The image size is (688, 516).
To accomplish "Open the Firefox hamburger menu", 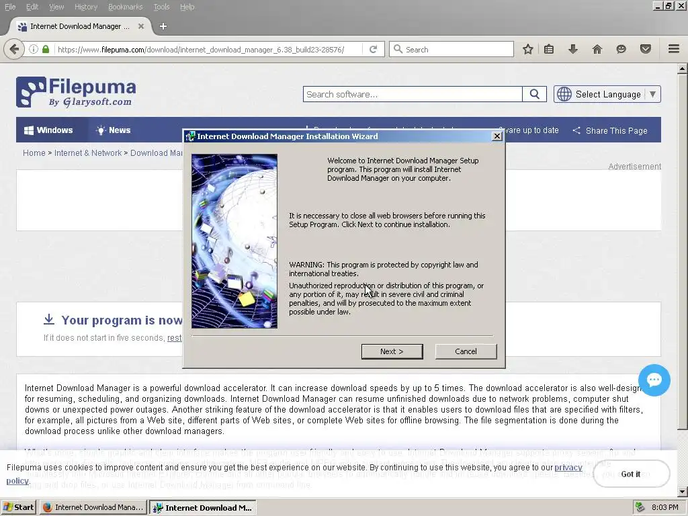I will [674, 49].
